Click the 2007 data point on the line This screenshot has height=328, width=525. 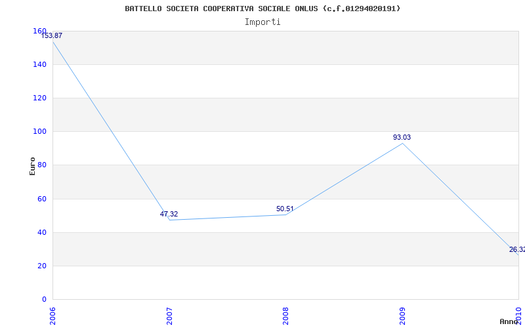169,220
